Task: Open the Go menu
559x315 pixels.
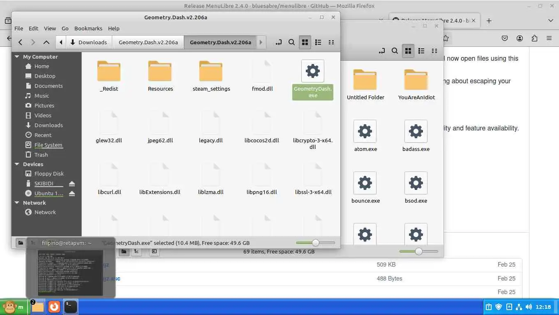Action: click(65, 28)
